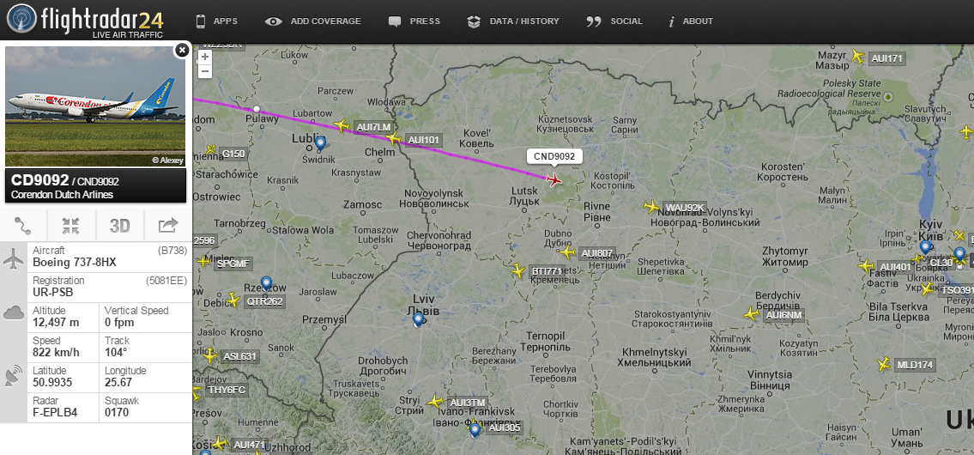Click the Corendon aircraft photo thumbnail
Screen dimensions: 974x455
(95, 106)
